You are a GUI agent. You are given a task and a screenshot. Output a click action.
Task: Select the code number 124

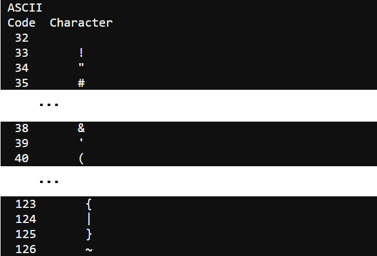point(26,220)
